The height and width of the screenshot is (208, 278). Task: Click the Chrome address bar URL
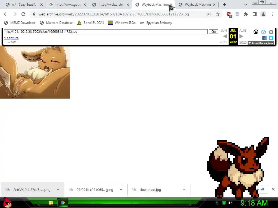click(x=113, y=14)
